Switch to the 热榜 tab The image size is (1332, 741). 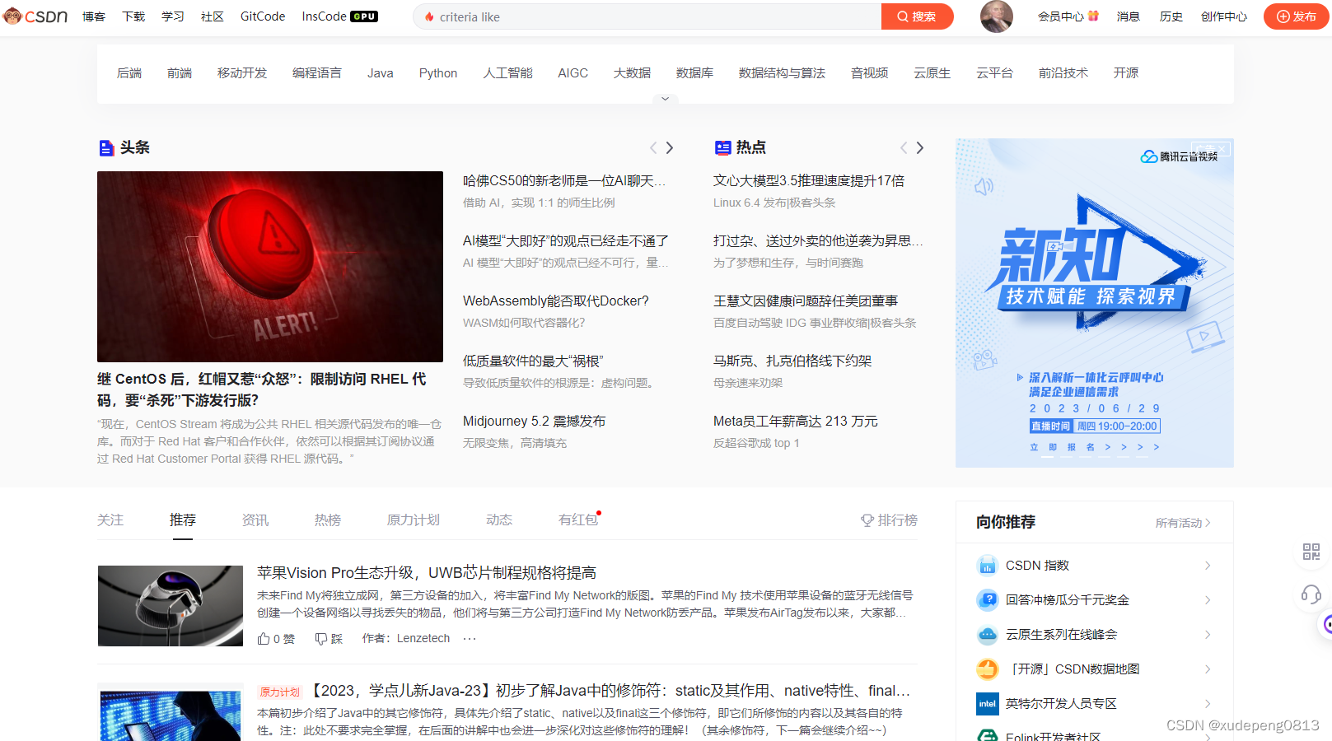327,520
